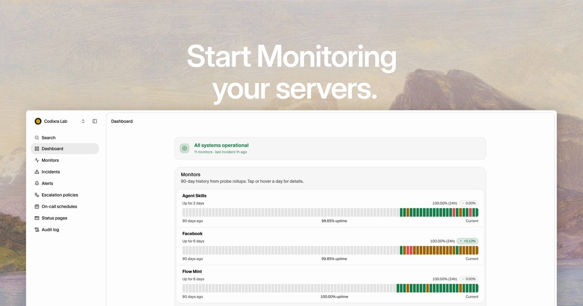Click the Codixra Lab workspace logo
Image resolution: width=583 pixels, height=306 pixels.
click(38, 121)
